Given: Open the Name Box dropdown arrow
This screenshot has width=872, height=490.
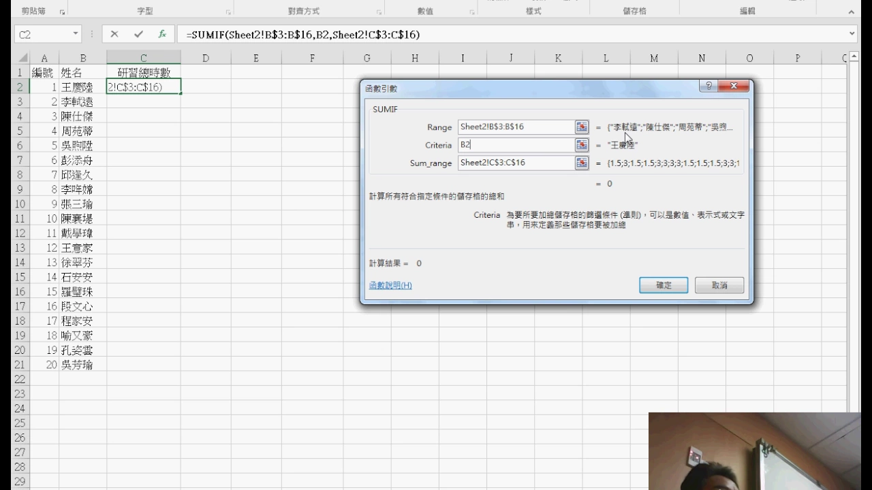Looking at the screenshot, I should (x=76, y=34).
